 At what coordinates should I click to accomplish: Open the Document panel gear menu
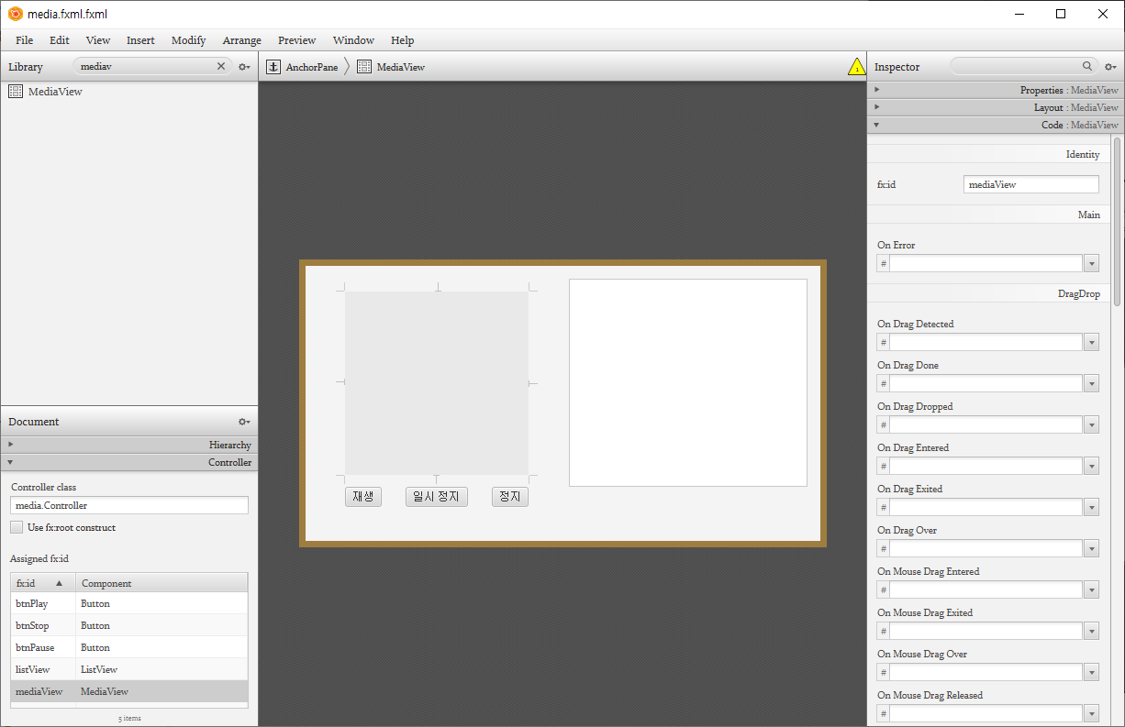[x=244, y=422]
